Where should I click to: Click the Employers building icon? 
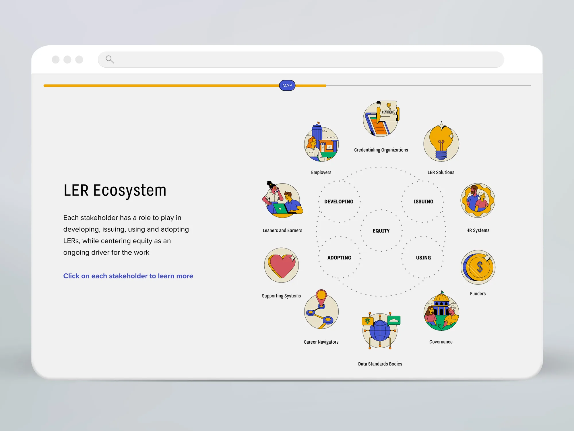pos(321,144)
